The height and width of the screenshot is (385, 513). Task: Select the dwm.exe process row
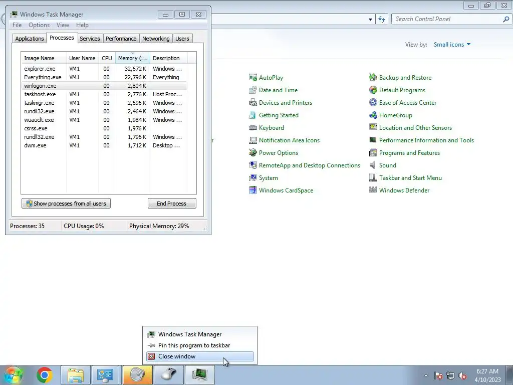click(x=104, y=145)
